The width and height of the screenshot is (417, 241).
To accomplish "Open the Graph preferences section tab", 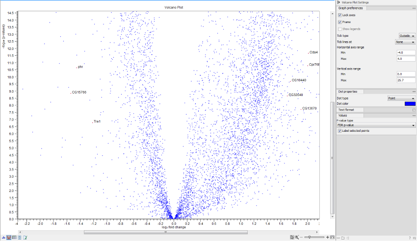I will (x=351, y=8).
